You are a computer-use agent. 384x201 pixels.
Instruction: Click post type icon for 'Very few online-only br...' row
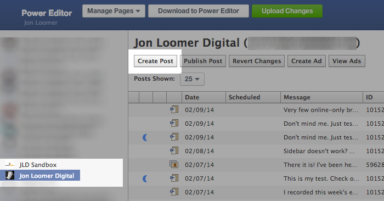pyautogui.click(x=174, y=109)
